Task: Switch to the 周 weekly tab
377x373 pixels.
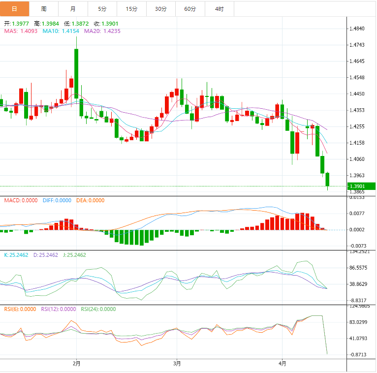Action: coord(44,9)
